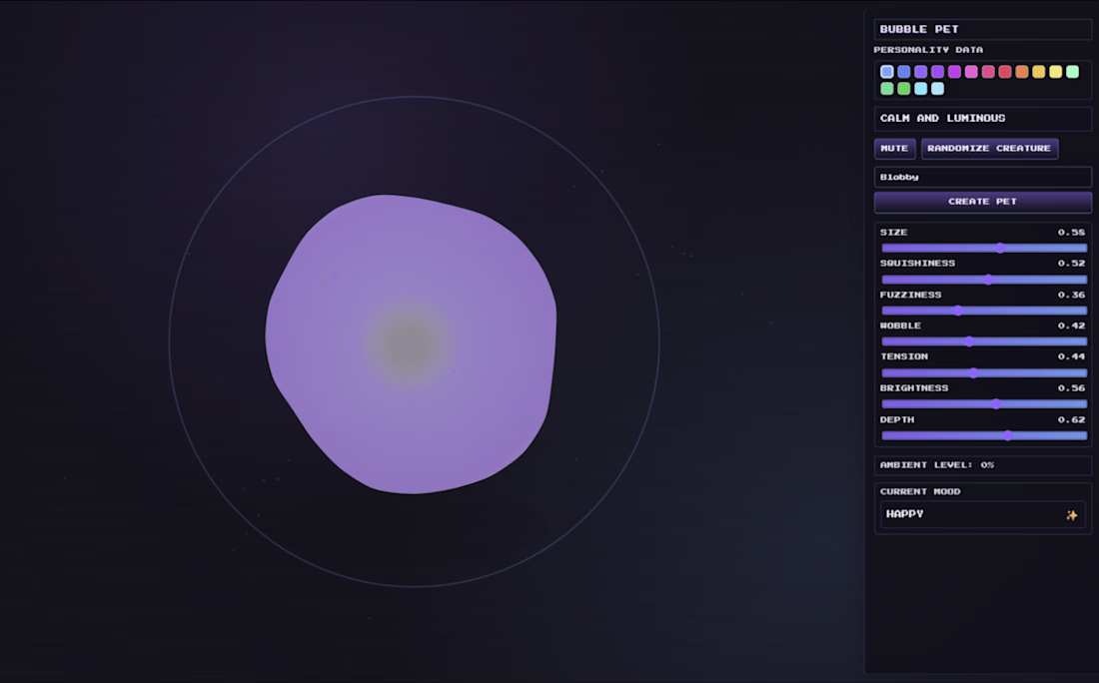Click the 'TENSION' slider label
The height and width of the screenshot is (683, 1099).
904,356
